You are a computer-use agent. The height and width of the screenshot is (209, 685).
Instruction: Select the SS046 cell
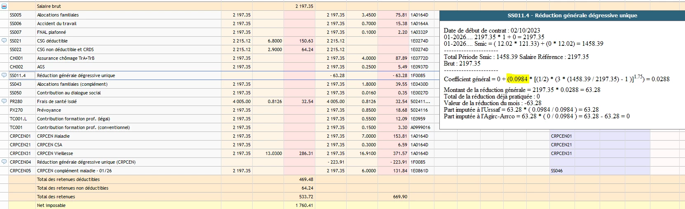[x=557, y=171]
